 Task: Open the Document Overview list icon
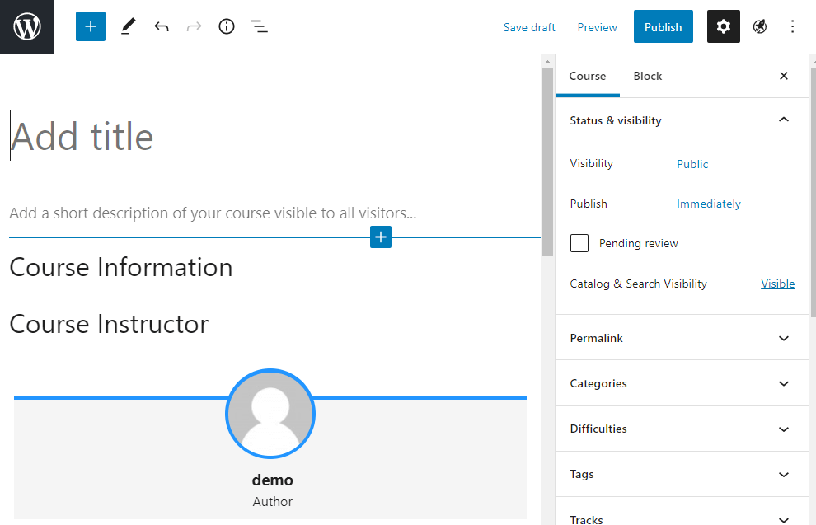(259, 26)
